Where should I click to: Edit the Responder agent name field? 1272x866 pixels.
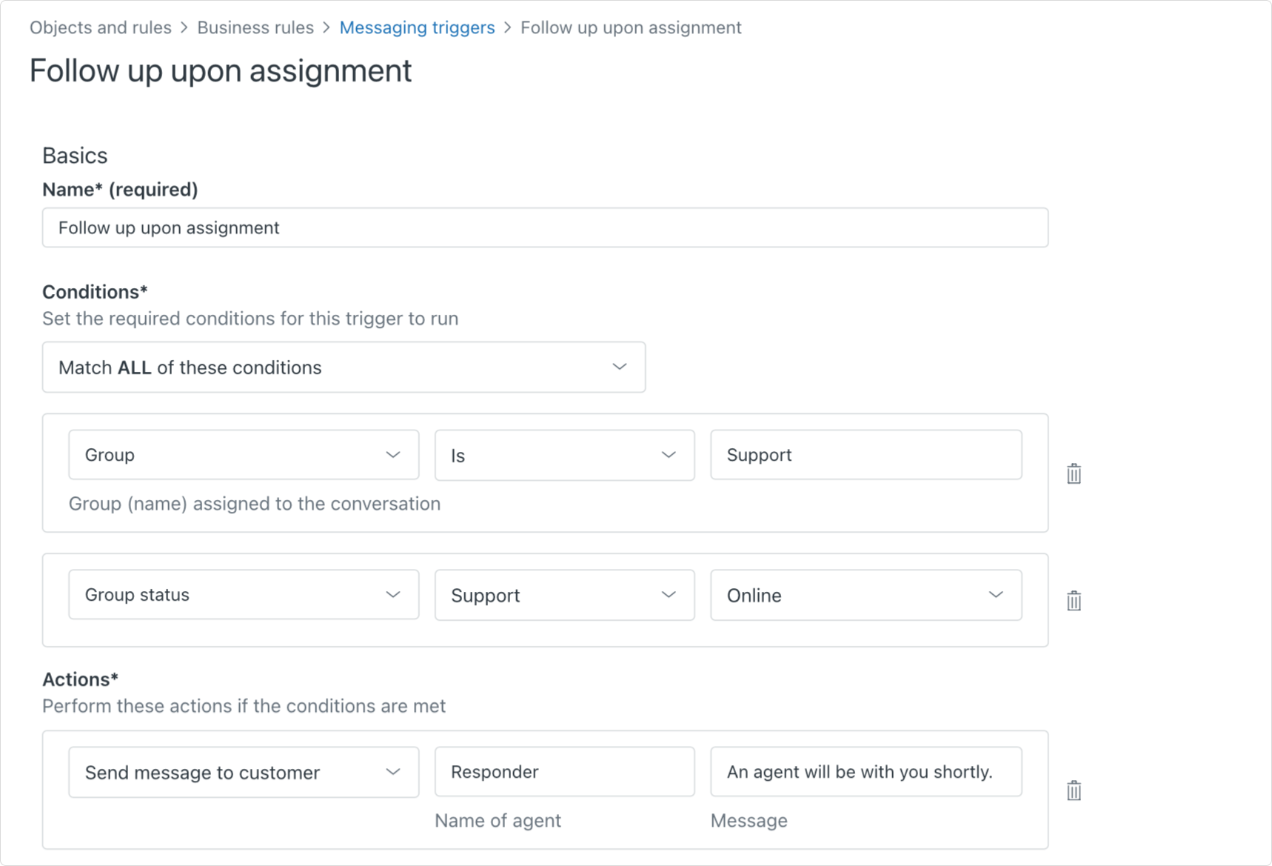point(564,772)
